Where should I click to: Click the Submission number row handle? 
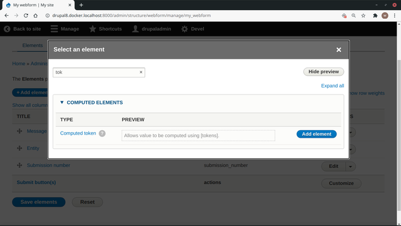19,165
